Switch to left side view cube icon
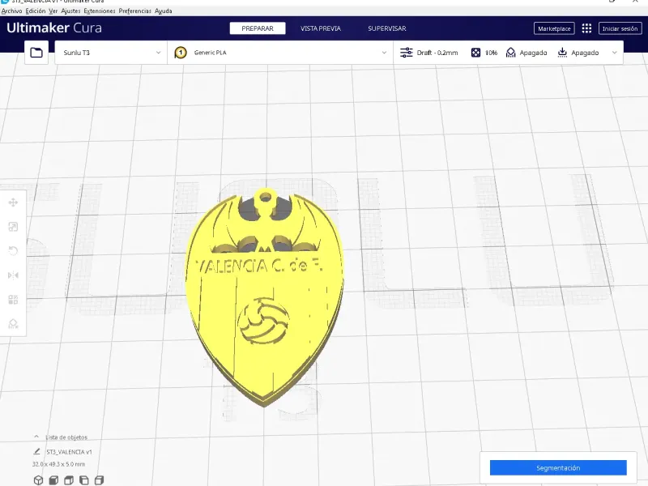The height and width of the screenshot is (486, 648). pyautogui.click(x=84, y=480)
